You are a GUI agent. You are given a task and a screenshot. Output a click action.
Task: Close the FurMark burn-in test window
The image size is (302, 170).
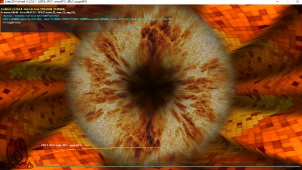[297, 2]
